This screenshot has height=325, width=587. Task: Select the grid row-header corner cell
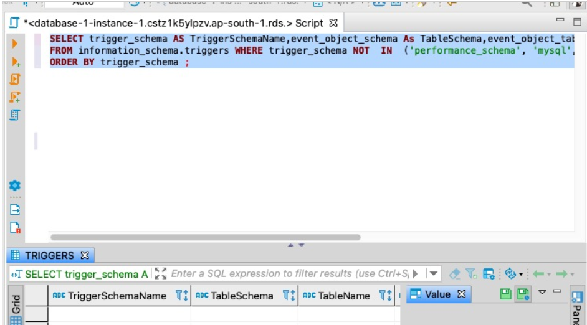pyautogui.click(x=36, y=296)
